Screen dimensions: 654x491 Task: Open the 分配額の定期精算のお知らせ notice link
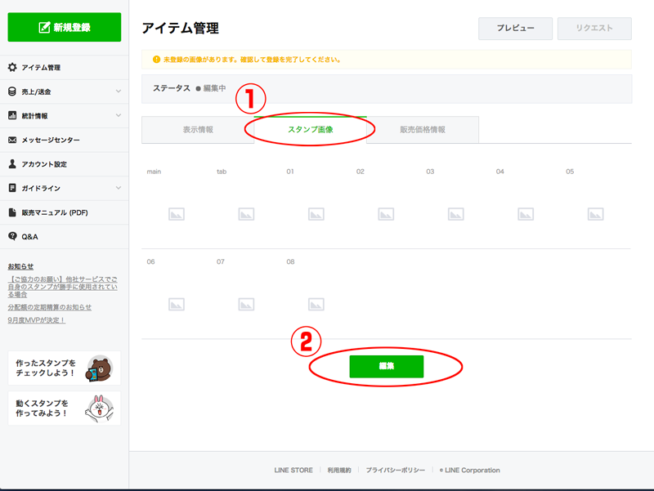coord(50,307)
